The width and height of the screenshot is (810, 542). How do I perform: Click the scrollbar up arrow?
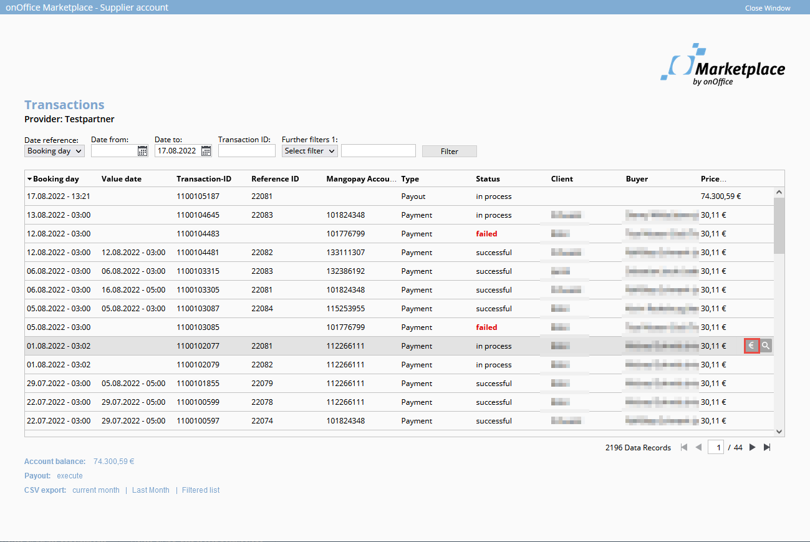click(x=779, y=193)
